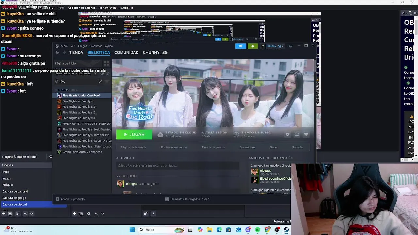Click the library search field with 'five'
418x235 pixels.
[x=78, y=81]
